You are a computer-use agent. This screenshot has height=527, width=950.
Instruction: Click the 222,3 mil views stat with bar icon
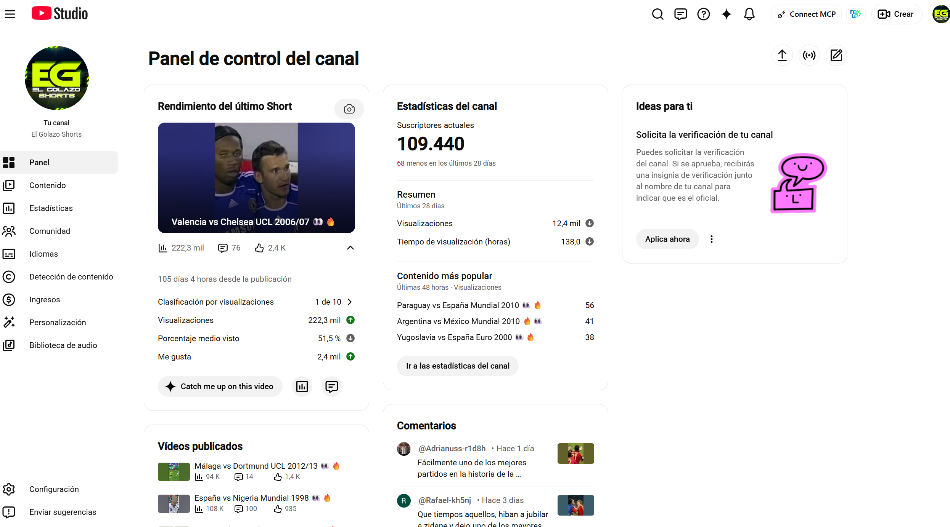181,248
